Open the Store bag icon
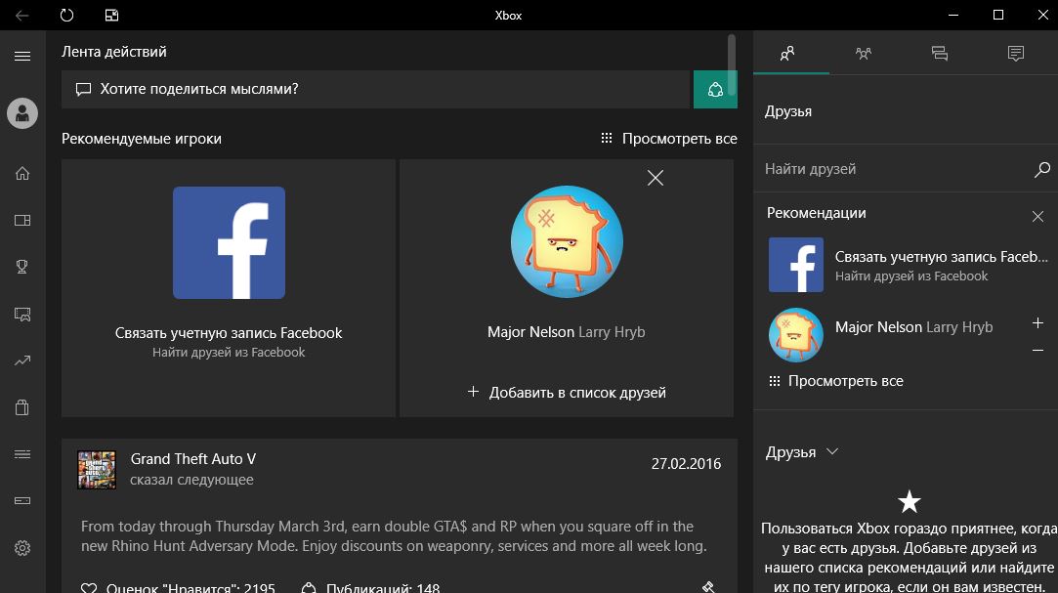 (x=22, y=407)
